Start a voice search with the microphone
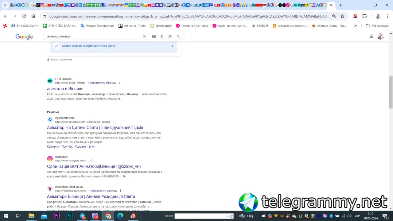The height and width of the screenshot is (221, 393). tap(162, 37)
